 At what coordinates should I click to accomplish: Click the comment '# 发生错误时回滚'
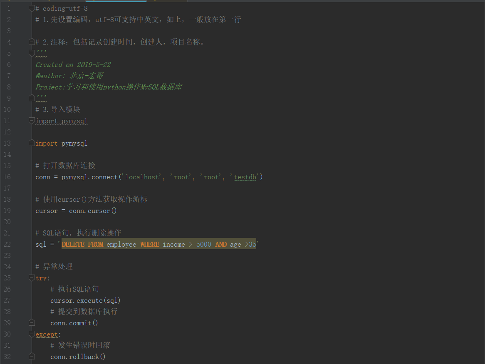click(80, 345)
